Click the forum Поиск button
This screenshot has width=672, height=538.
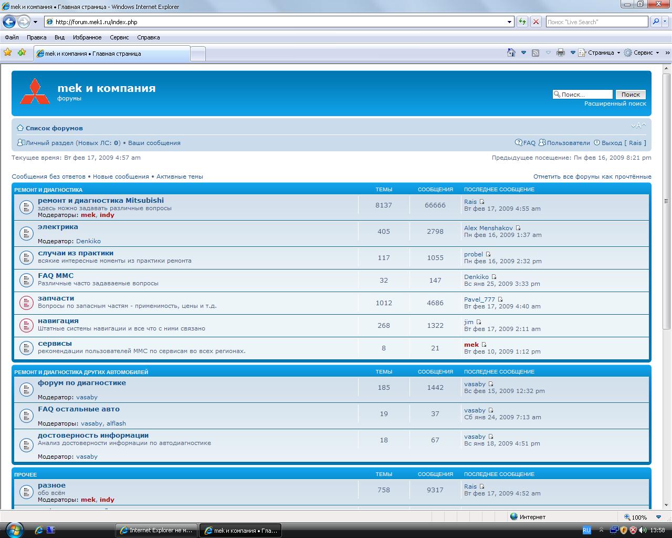pos(631,95)
